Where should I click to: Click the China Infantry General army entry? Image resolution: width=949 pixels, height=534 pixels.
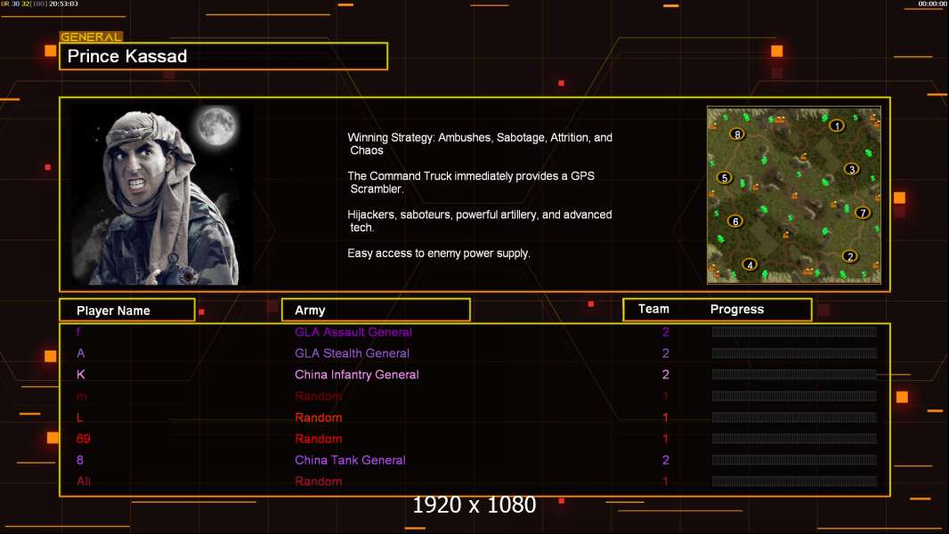coord(357,375)
